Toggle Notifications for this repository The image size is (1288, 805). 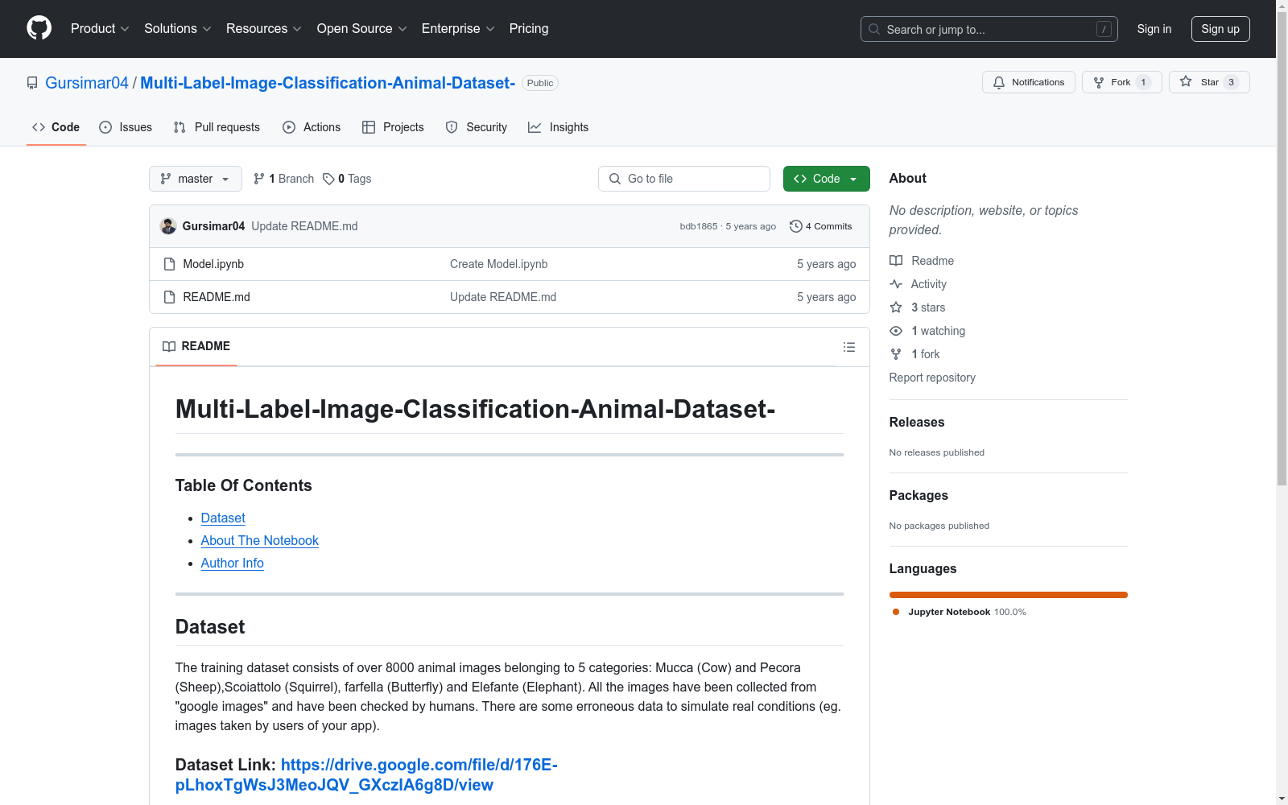click(1028, 82)
